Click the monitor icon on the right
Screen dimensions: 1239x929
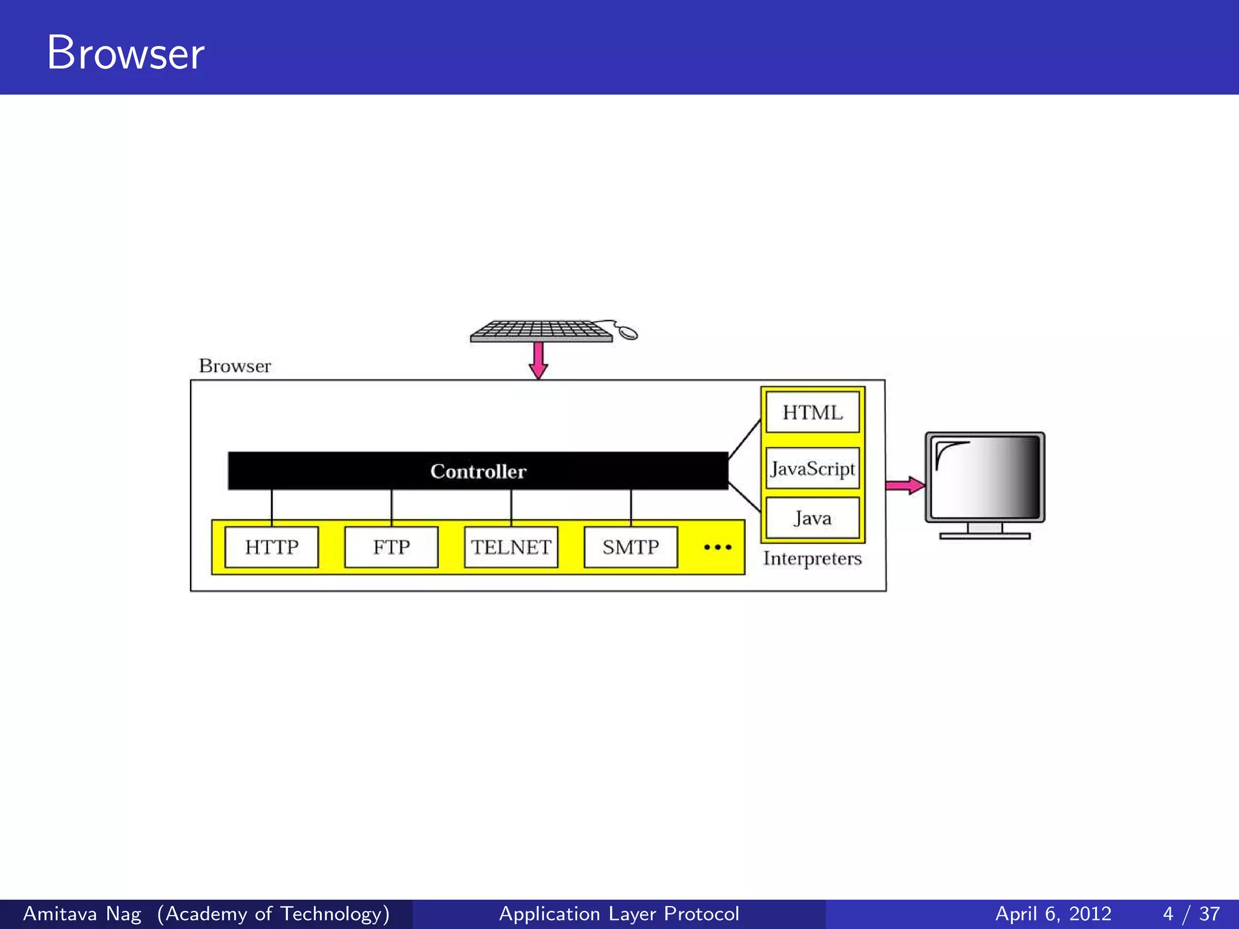(985, 485)
